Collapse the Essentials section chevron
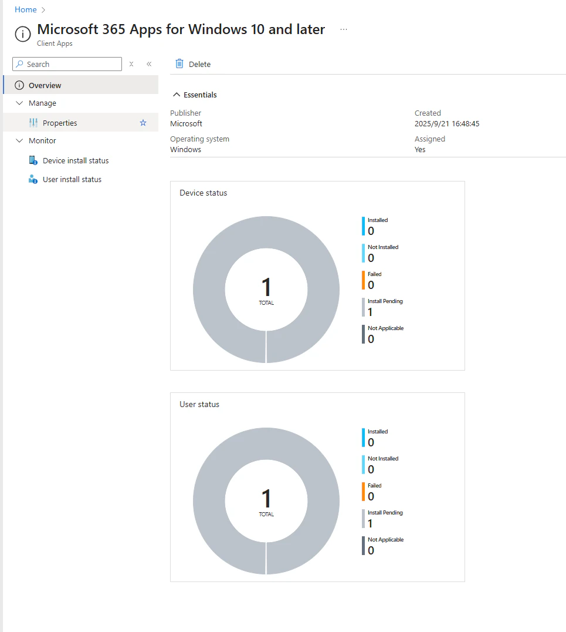The height and width of the screenshot is (632, 566). (177, 95)
